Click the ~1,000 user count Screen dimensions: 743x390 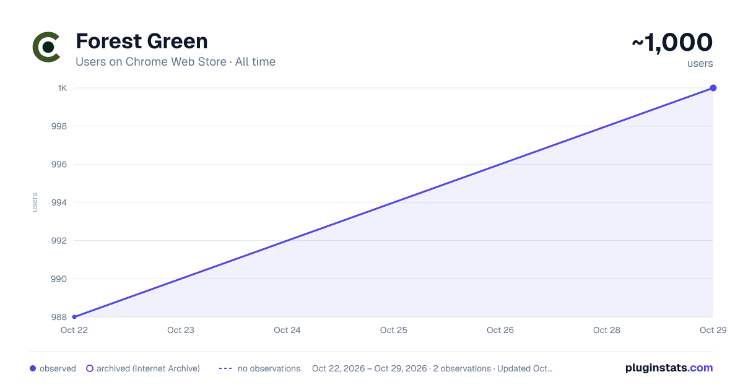coord(672,42)
